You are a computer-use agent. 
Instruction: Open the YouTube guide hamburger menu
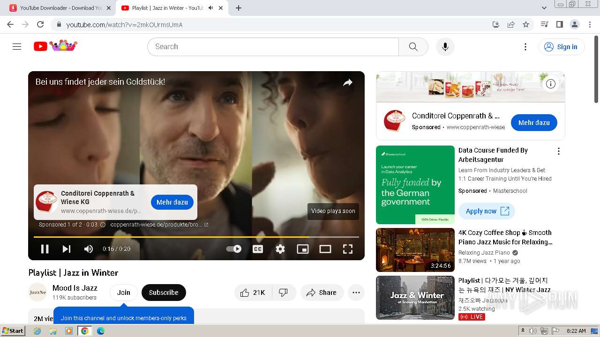point(17,46)
